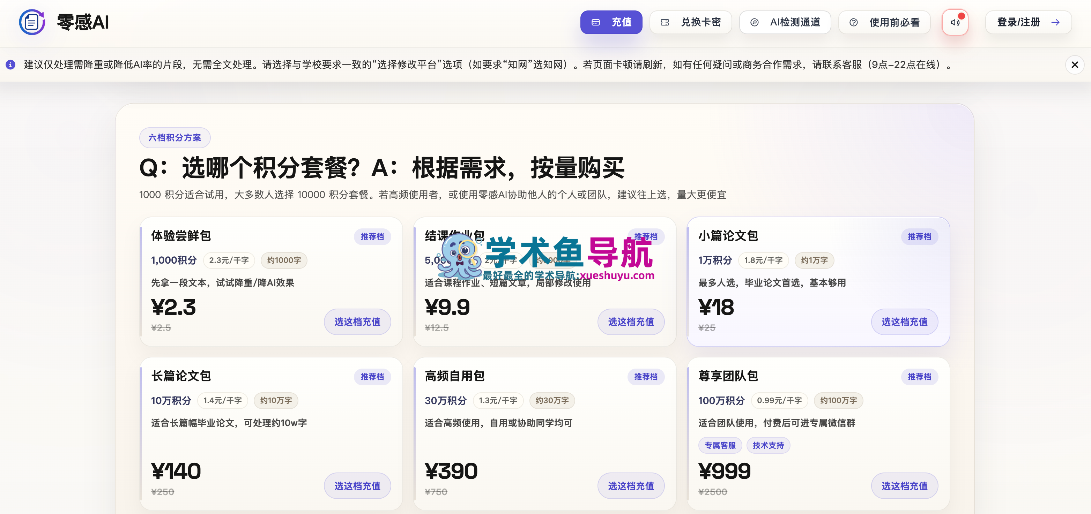Click the struck-through ¥250 original price
Screen dimensions: 1091x514
[x=163, y=492]
